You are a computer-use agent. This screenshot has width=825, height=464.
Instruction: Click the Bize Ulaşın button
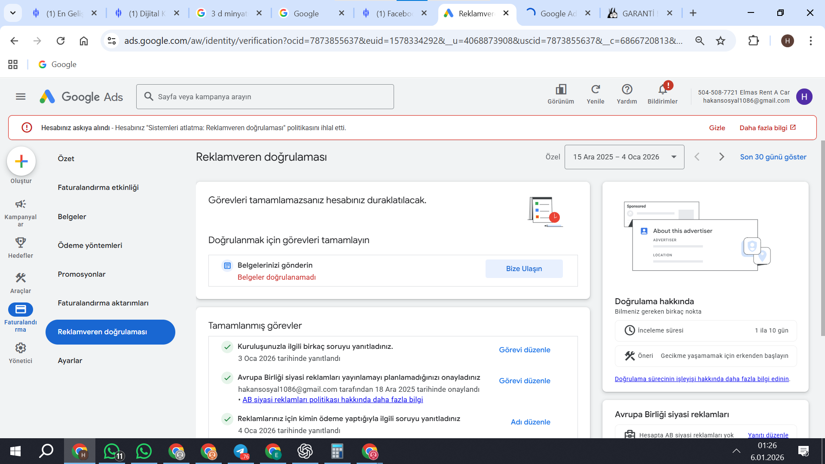point(524,269)
